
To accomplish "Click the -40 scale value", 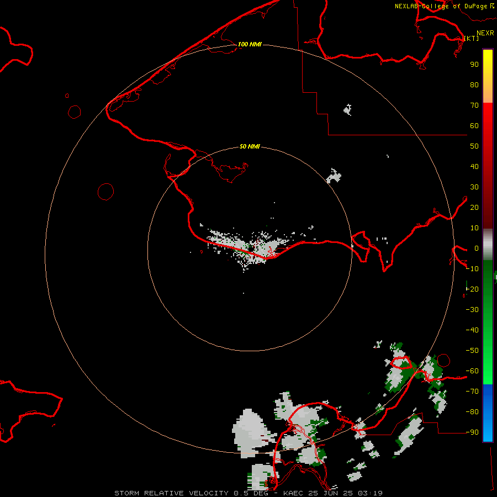I will [x=472, y=330].
